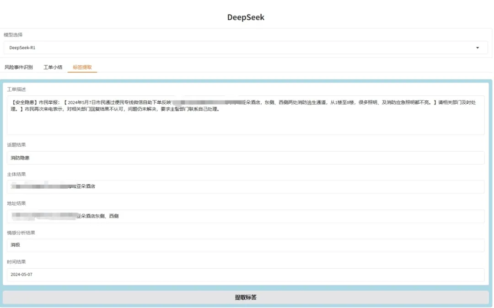Click the 提取标签 button
494x308 pixels.
click(246, 297)
